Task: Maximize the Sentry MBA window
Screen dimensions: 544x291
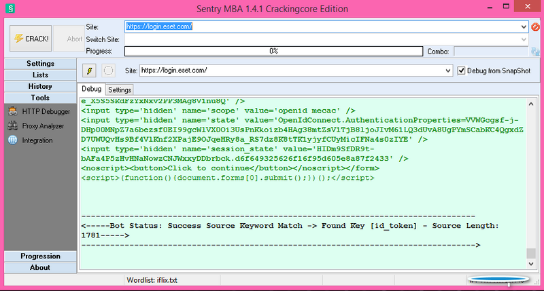Action: coord(506,7)
